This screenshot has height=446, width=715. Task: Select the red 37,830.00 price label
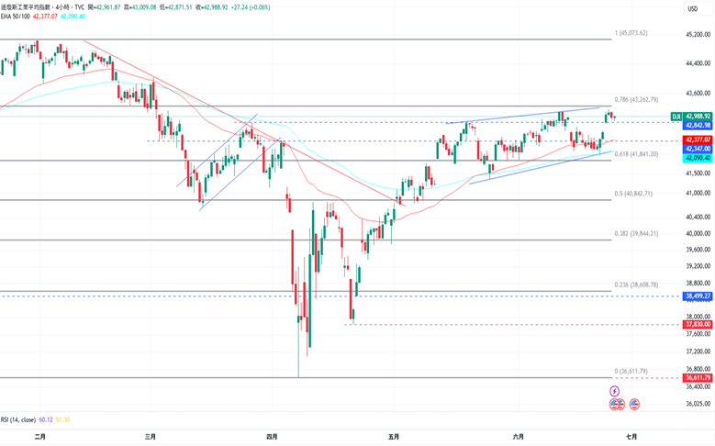(x=698, y=324)
